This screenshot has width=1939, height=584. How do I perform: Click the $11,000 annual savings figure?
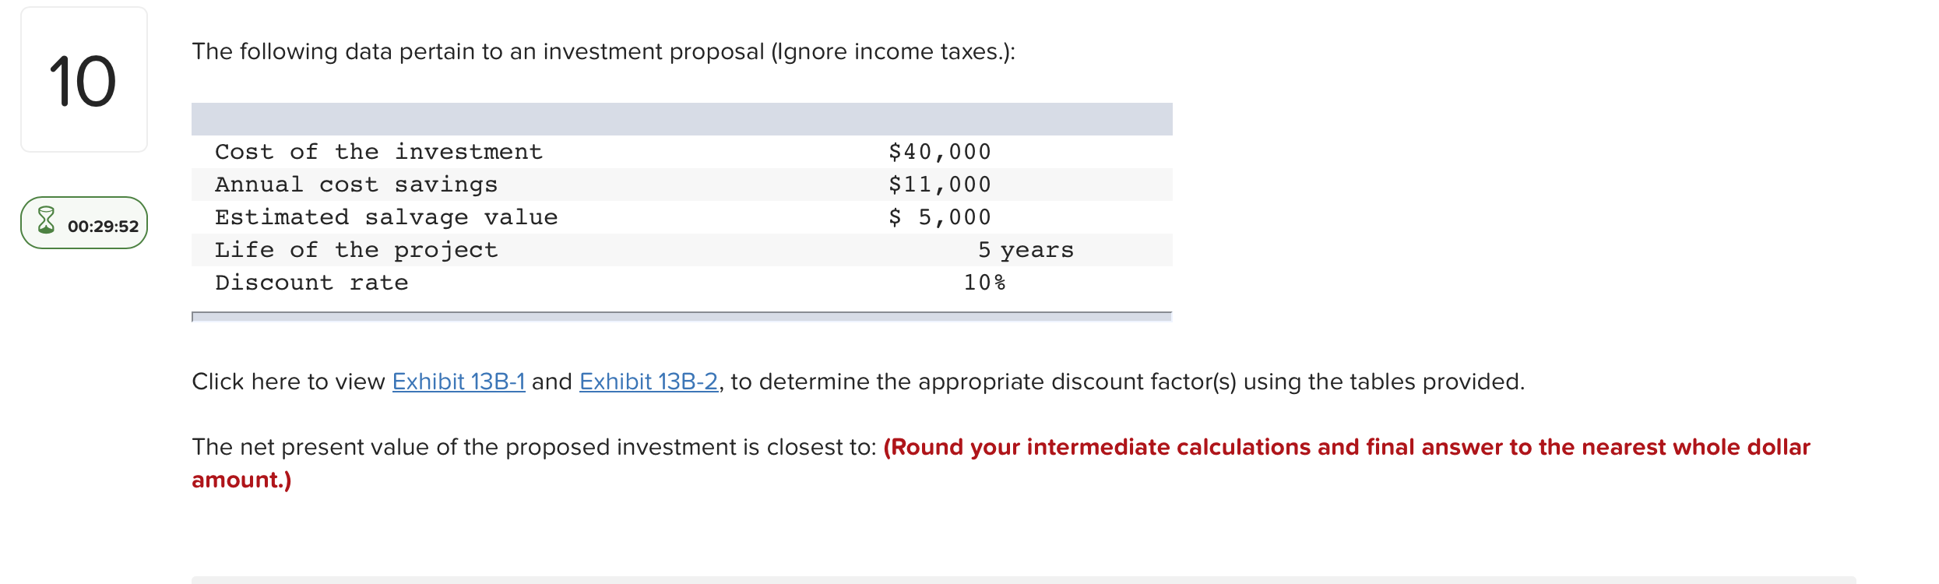coord(941,184)
